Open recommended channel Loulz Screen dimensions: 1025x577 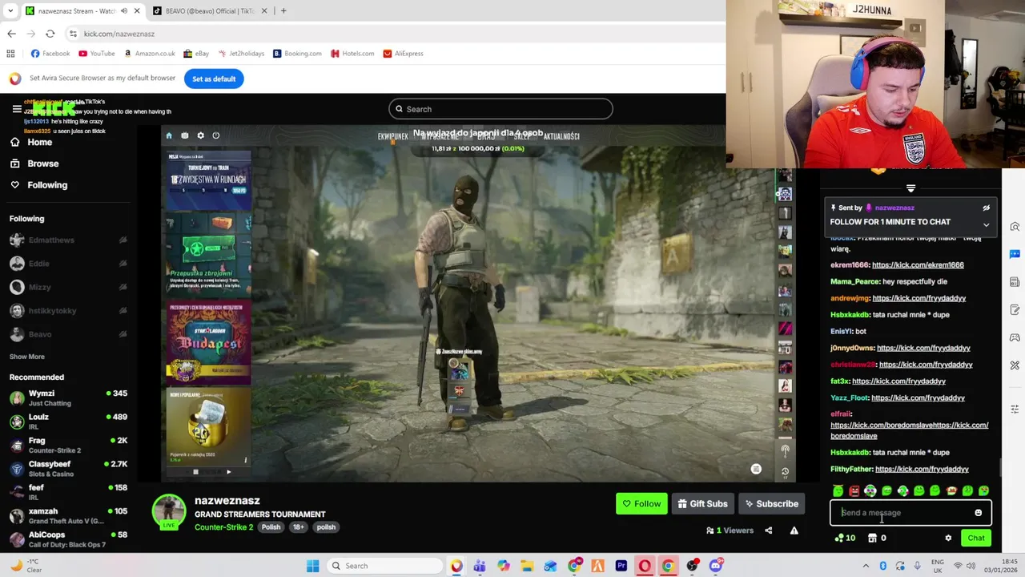pos(68,422)
